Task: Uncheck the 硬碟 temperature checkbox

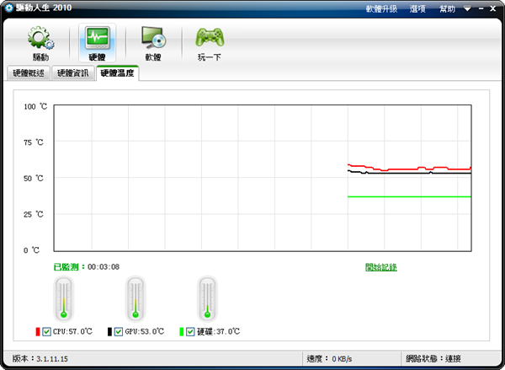Action: (190, 331)
